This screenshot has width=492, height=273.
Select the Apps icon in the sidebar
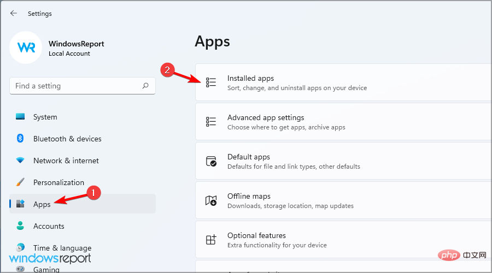20,204
